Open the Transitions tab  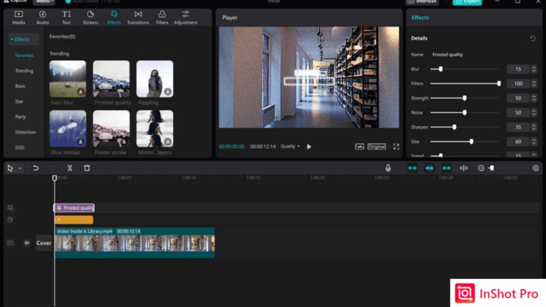coord(138,17)
